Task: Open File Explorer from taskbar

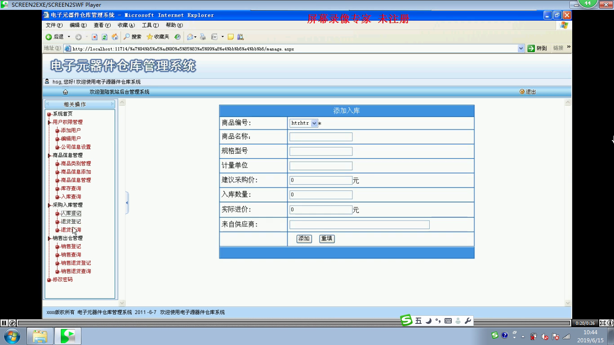Action: [x=40, y=336]
